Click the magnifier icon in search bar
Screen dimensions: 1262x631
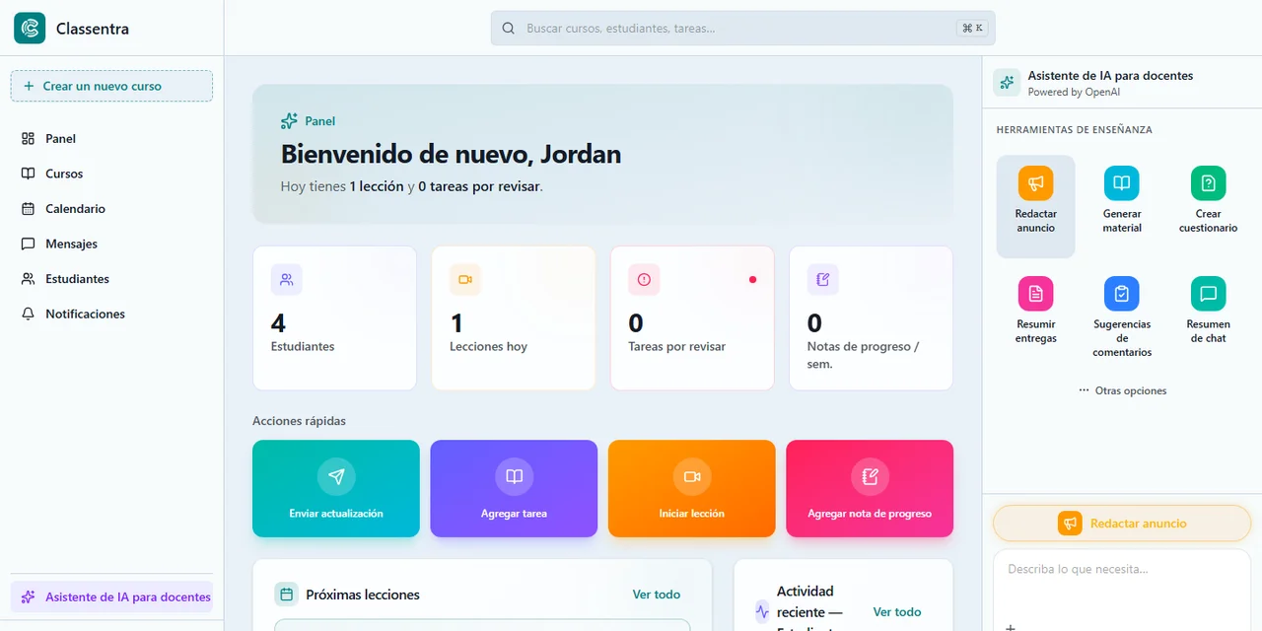[509, 29]
